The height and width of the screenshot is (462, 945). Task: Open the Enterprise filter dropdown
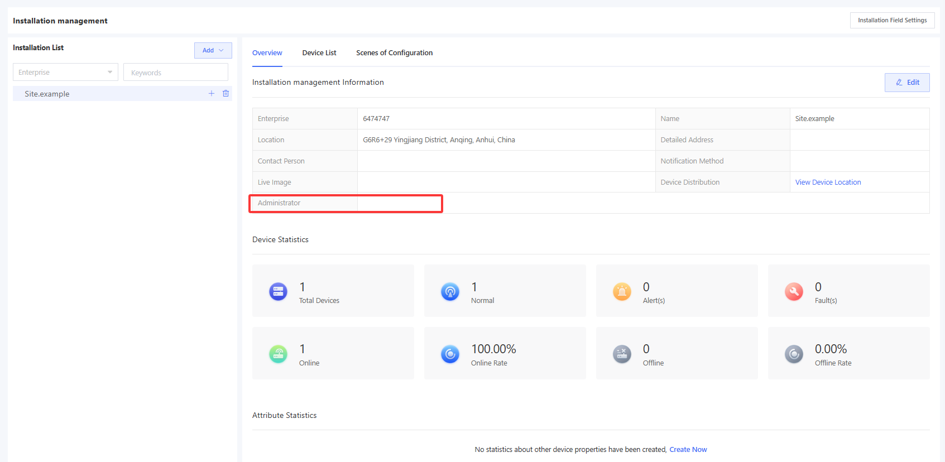pyautogui.click(x=65, y=72)
